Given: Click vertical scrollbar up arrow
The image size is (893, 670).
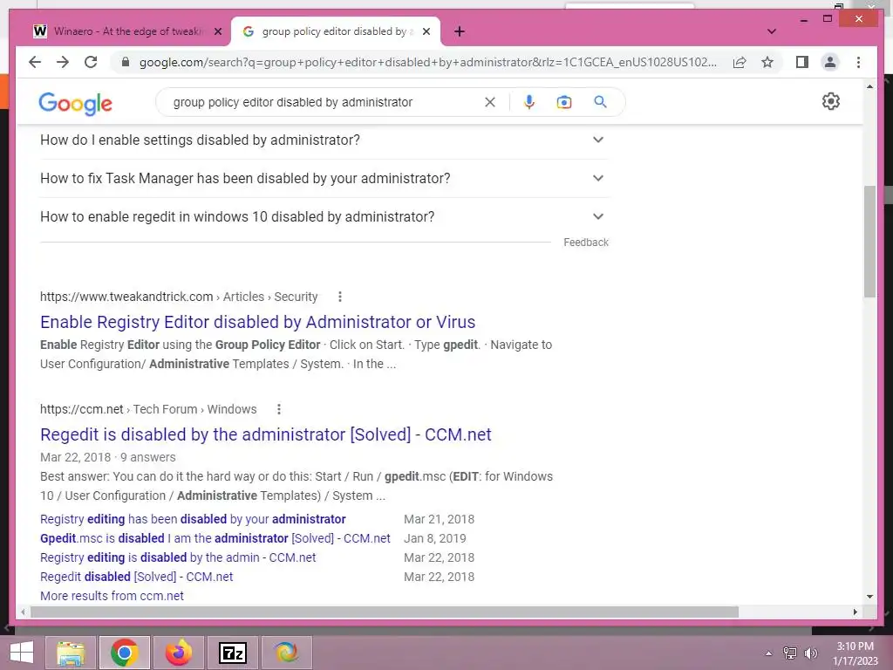Looking at the screenshot, I should pyautogui.click(x=869, y=86).
